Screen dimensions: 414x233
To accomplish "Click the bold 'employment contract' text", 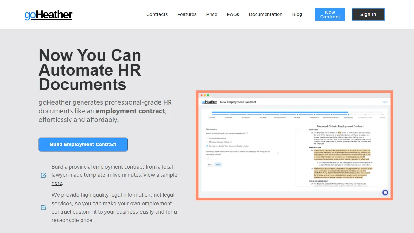I will pos(131,111).
